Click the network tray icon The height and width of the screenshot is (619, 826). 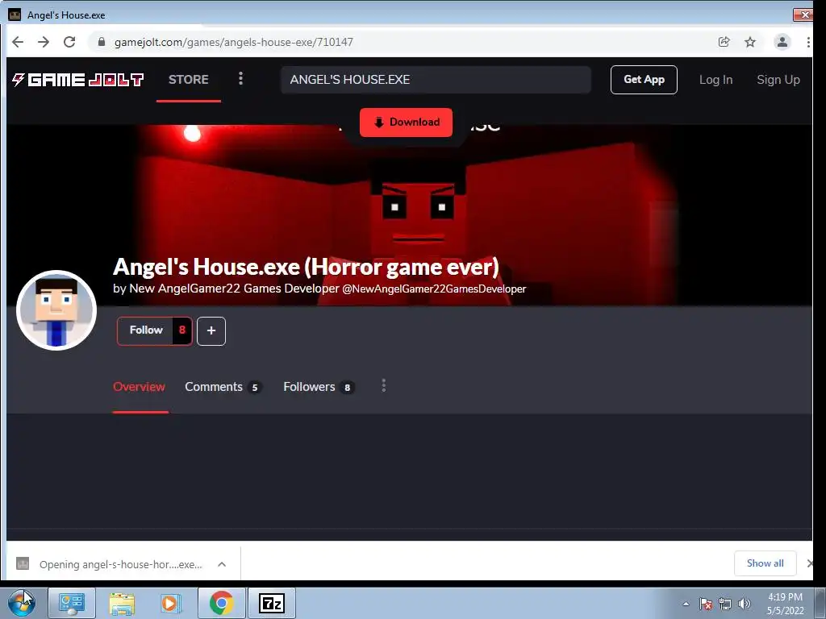[x=725, y=604]
